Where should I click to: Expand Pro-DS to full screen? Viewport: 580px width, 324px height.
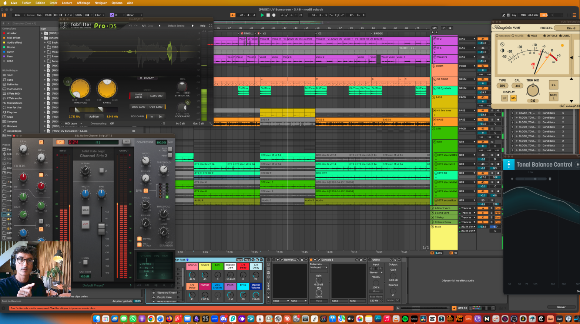(210, 26)
